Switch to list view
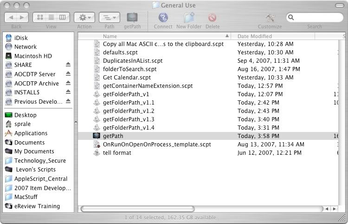This screenshot has width=348, height=224. click(51, 18)
